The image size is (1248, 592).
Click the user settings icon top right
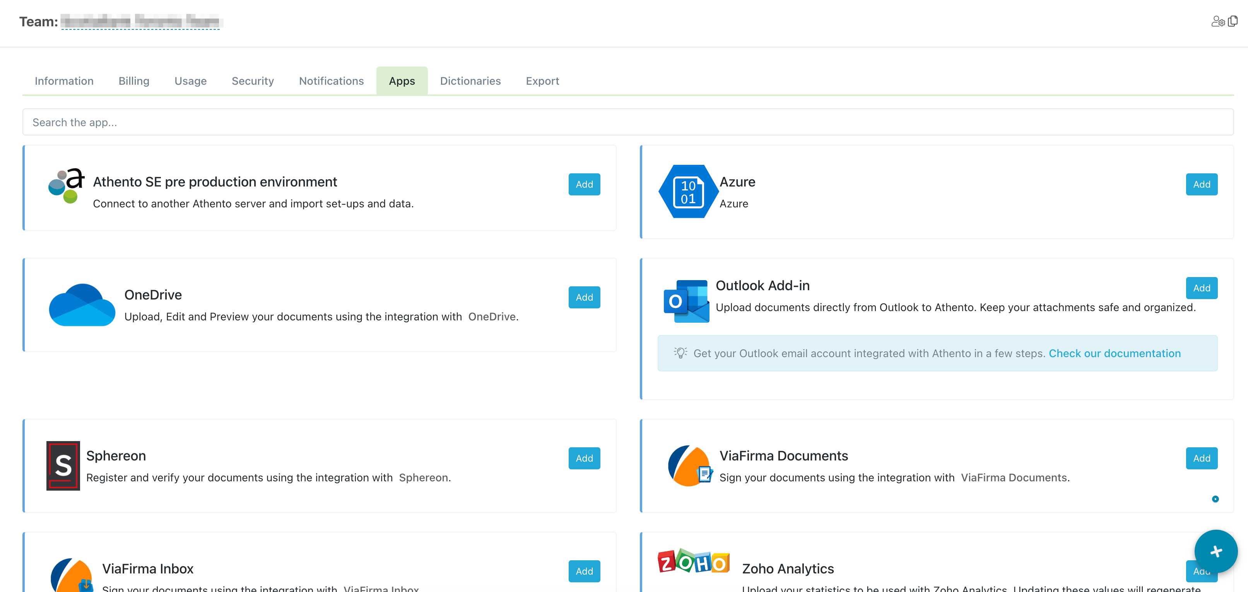coord(1217,21)
